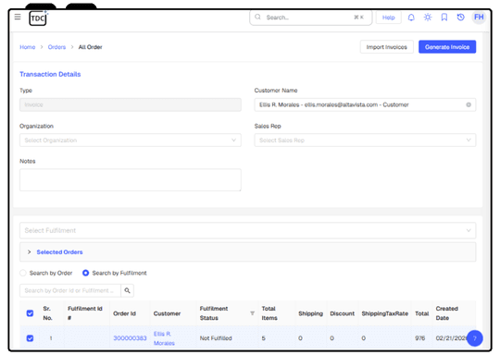Viewport: 500px width, 355px height.
Task: Go to Home breadcrumb
Action: (x=28, y=47)
